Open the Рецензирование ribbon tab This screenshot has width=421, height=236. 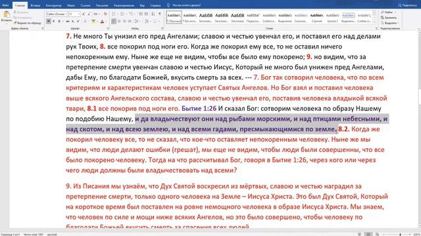[x=124, y=5]
